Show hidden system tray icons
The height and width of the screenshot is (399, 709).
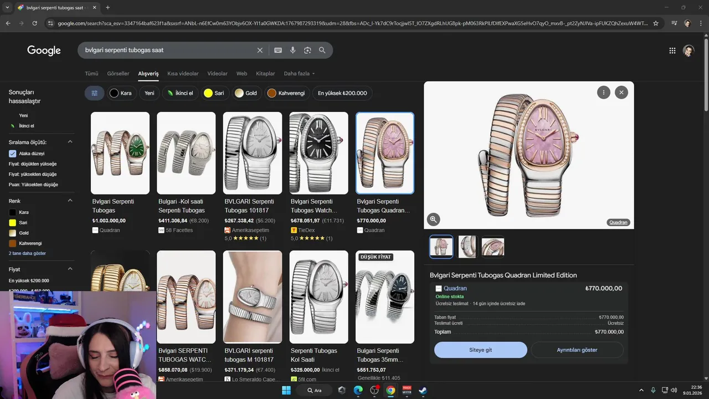[x=641, y=390]
